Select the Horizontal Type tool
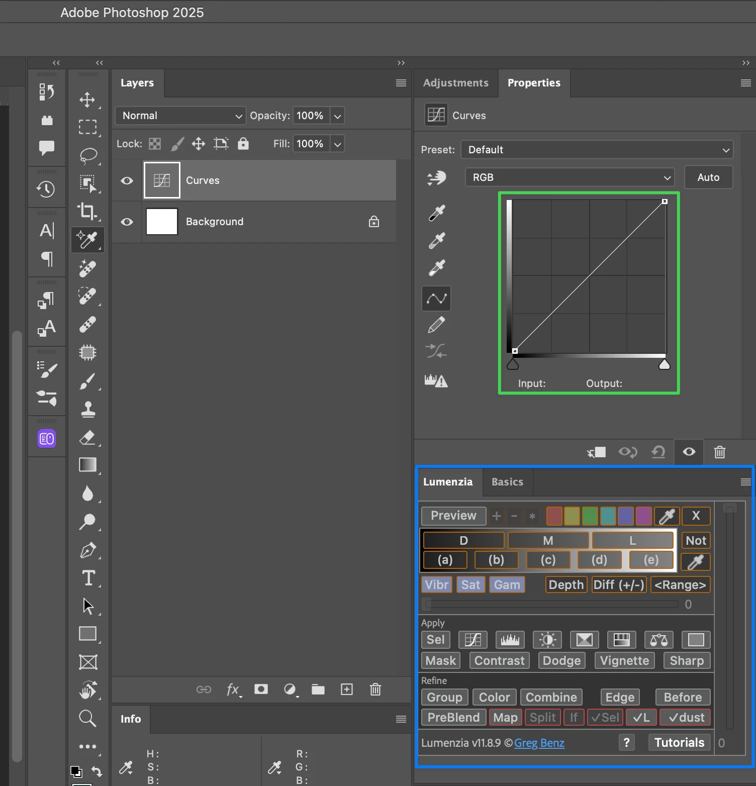This screenshot has width=756, height=786. [88, 578]
